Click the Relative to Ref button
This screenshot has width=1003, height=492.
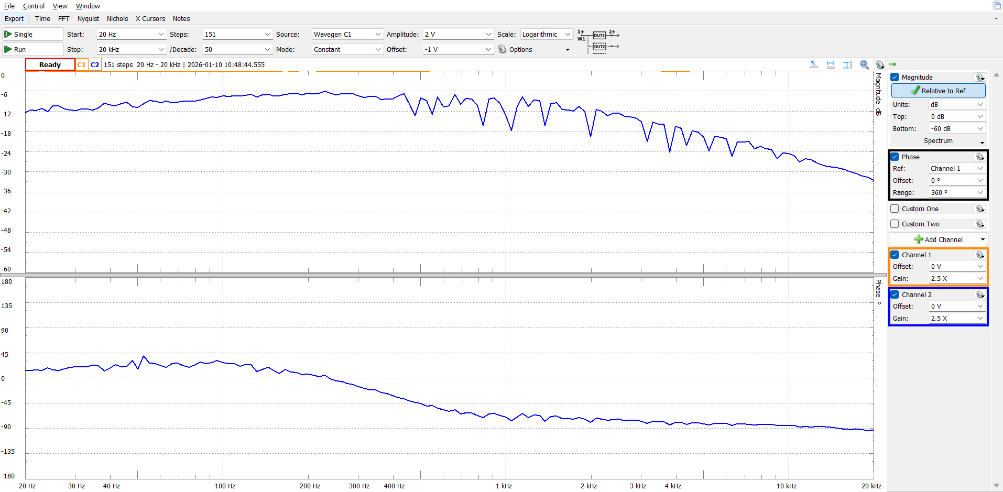(938, 91)
